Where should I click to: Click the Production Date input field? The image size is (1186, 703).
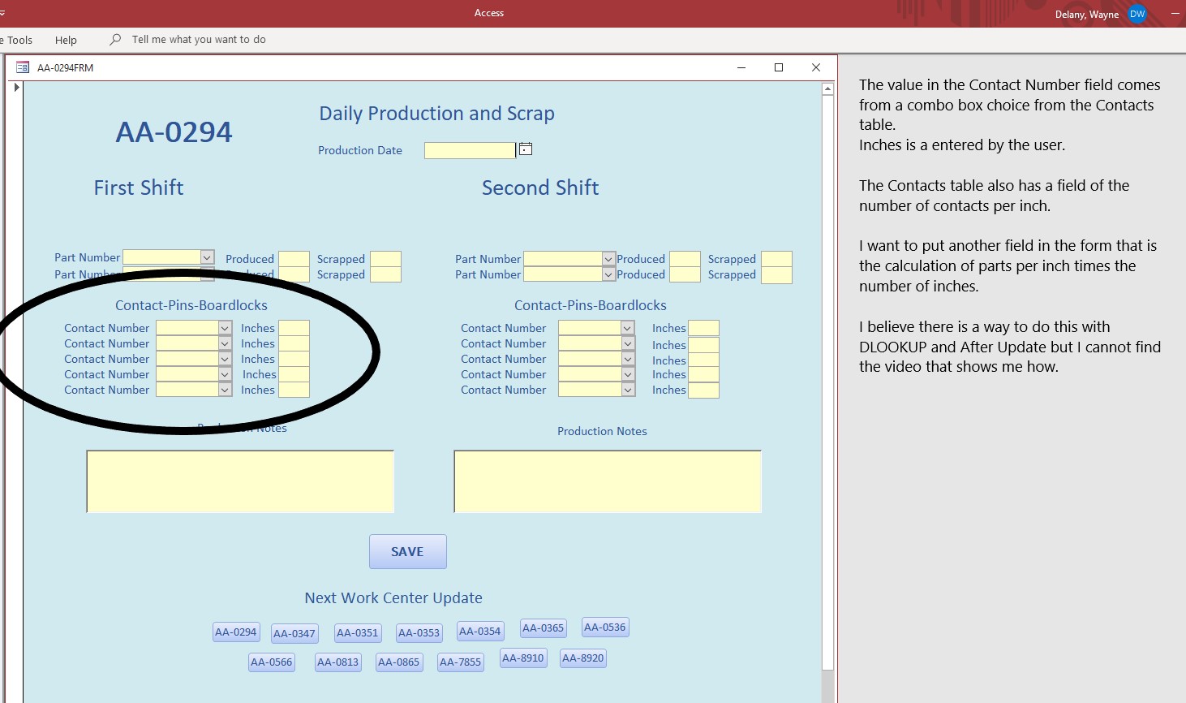point(470,150)
